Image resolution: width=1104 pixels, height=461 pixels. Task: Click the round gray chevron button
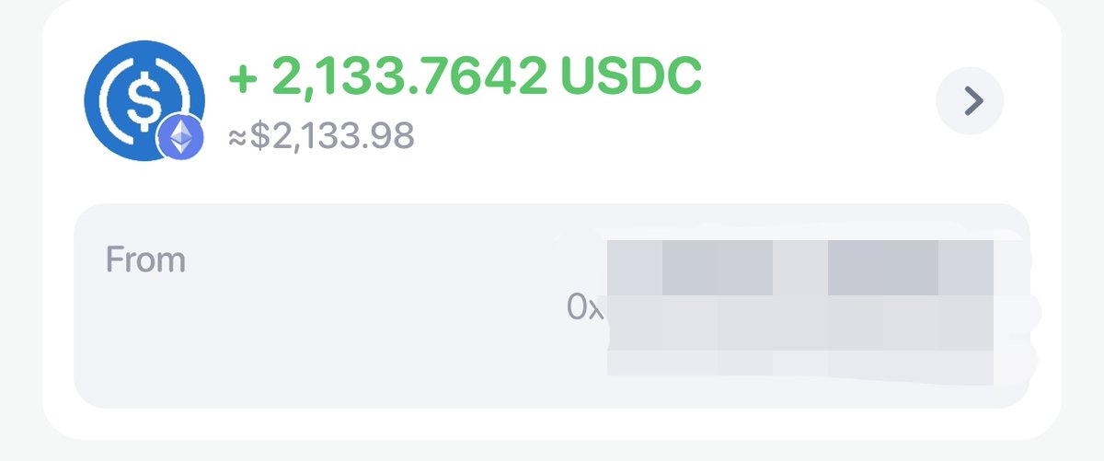click(x=970, y=100)
